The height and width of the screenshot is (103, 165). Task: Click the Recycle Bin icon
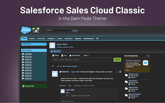tap(23, 86)
